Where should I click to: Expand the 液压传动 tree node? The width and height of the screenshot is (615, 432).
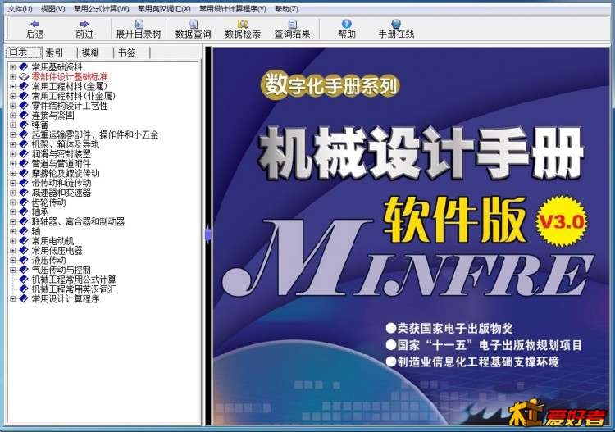coord(13,261)
